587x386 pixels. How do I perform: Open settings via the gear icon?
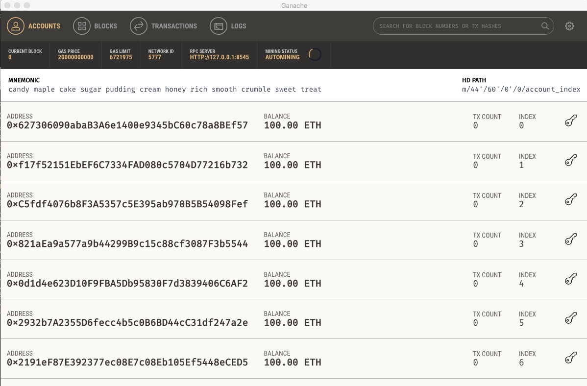tap(569, 26)
